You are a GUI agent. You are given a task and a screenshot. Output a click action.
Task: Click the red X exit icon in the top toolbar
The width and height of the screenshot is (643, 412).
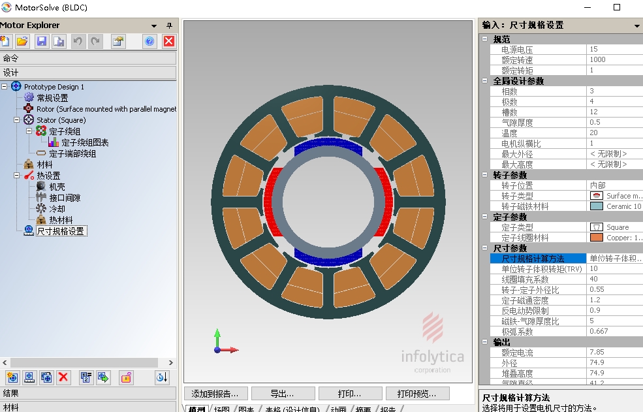[169, 41]
